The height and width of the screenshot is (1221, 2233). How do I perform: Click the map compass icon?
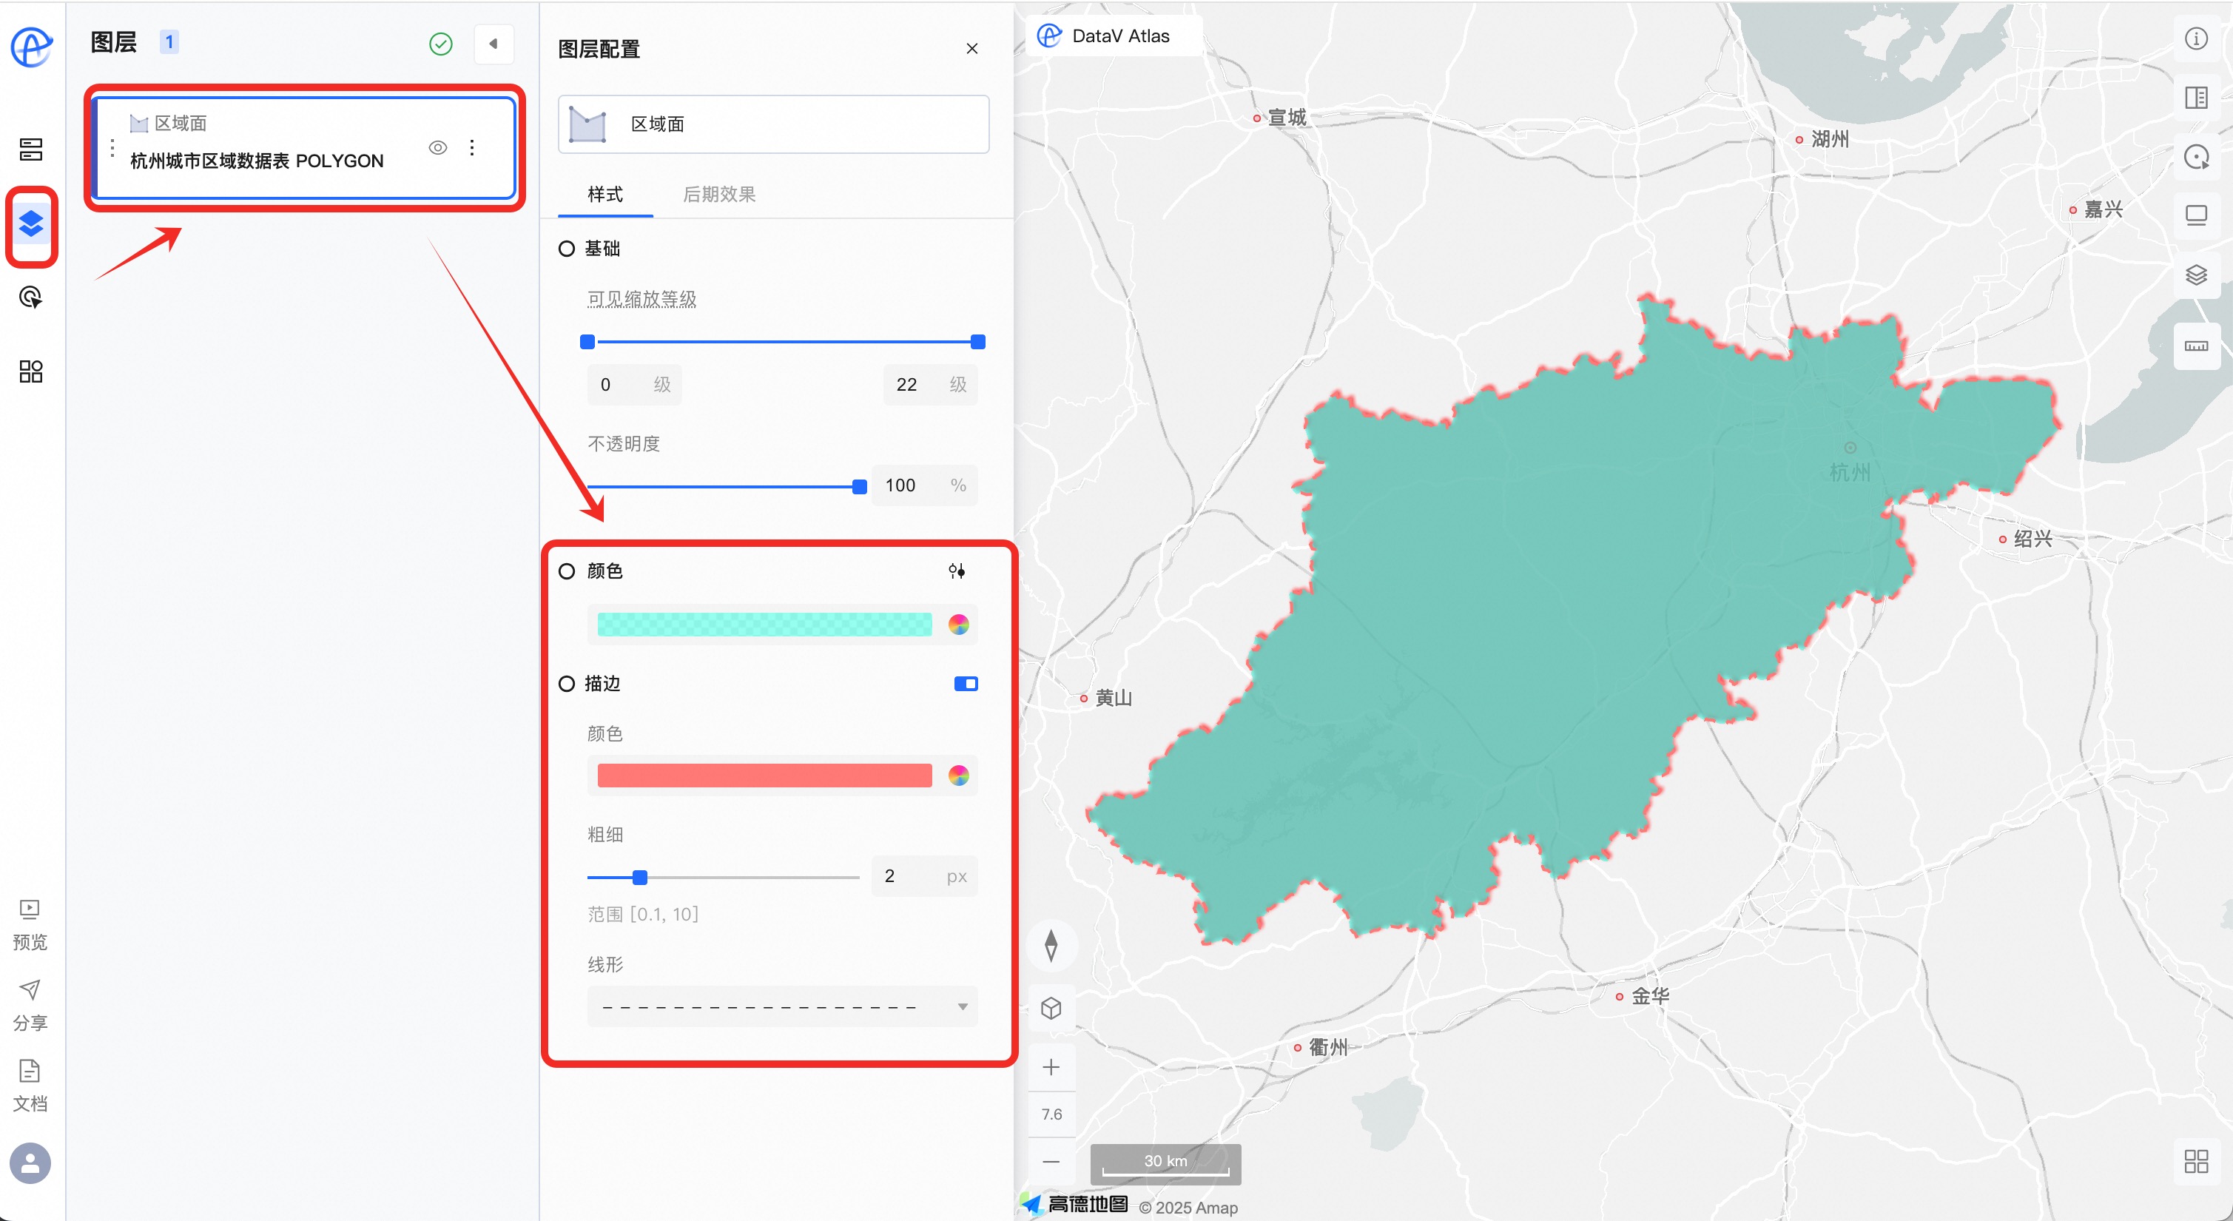click(1051, 945)
